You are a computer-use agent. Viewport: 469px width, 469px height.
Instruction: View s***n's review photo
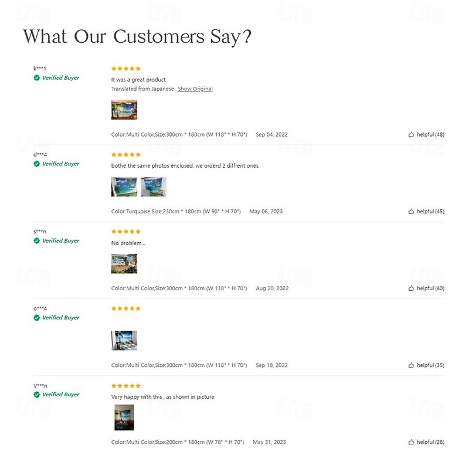124,263
